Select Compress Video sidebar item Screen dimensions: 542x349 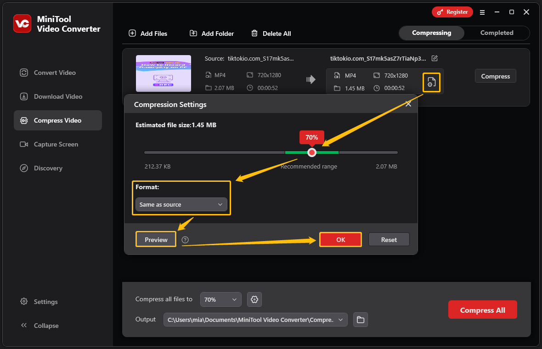click(58, 120)
